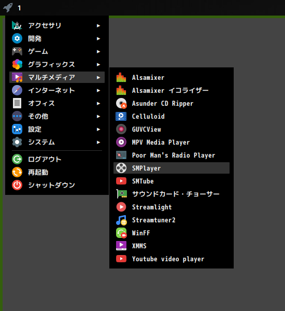Click the マルチメディア submenu arrow
285x311 pixels.
point(98,78)
